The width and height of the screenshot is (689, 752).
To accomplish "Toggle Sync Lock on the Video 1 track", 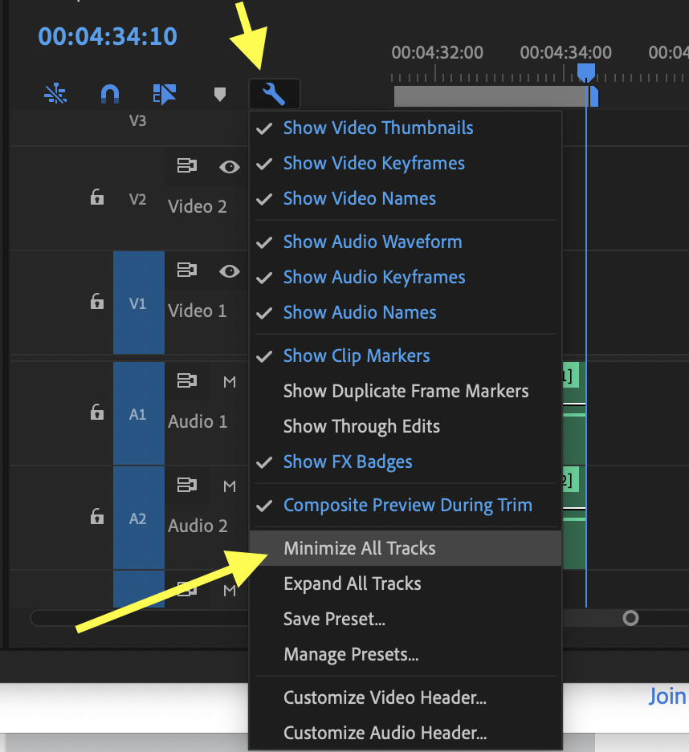I will pyautogui.click(x=187, y=270).
